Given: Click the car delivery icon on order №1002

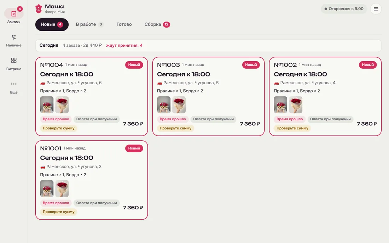Looking at the screenshot, I should pos(277,83).
